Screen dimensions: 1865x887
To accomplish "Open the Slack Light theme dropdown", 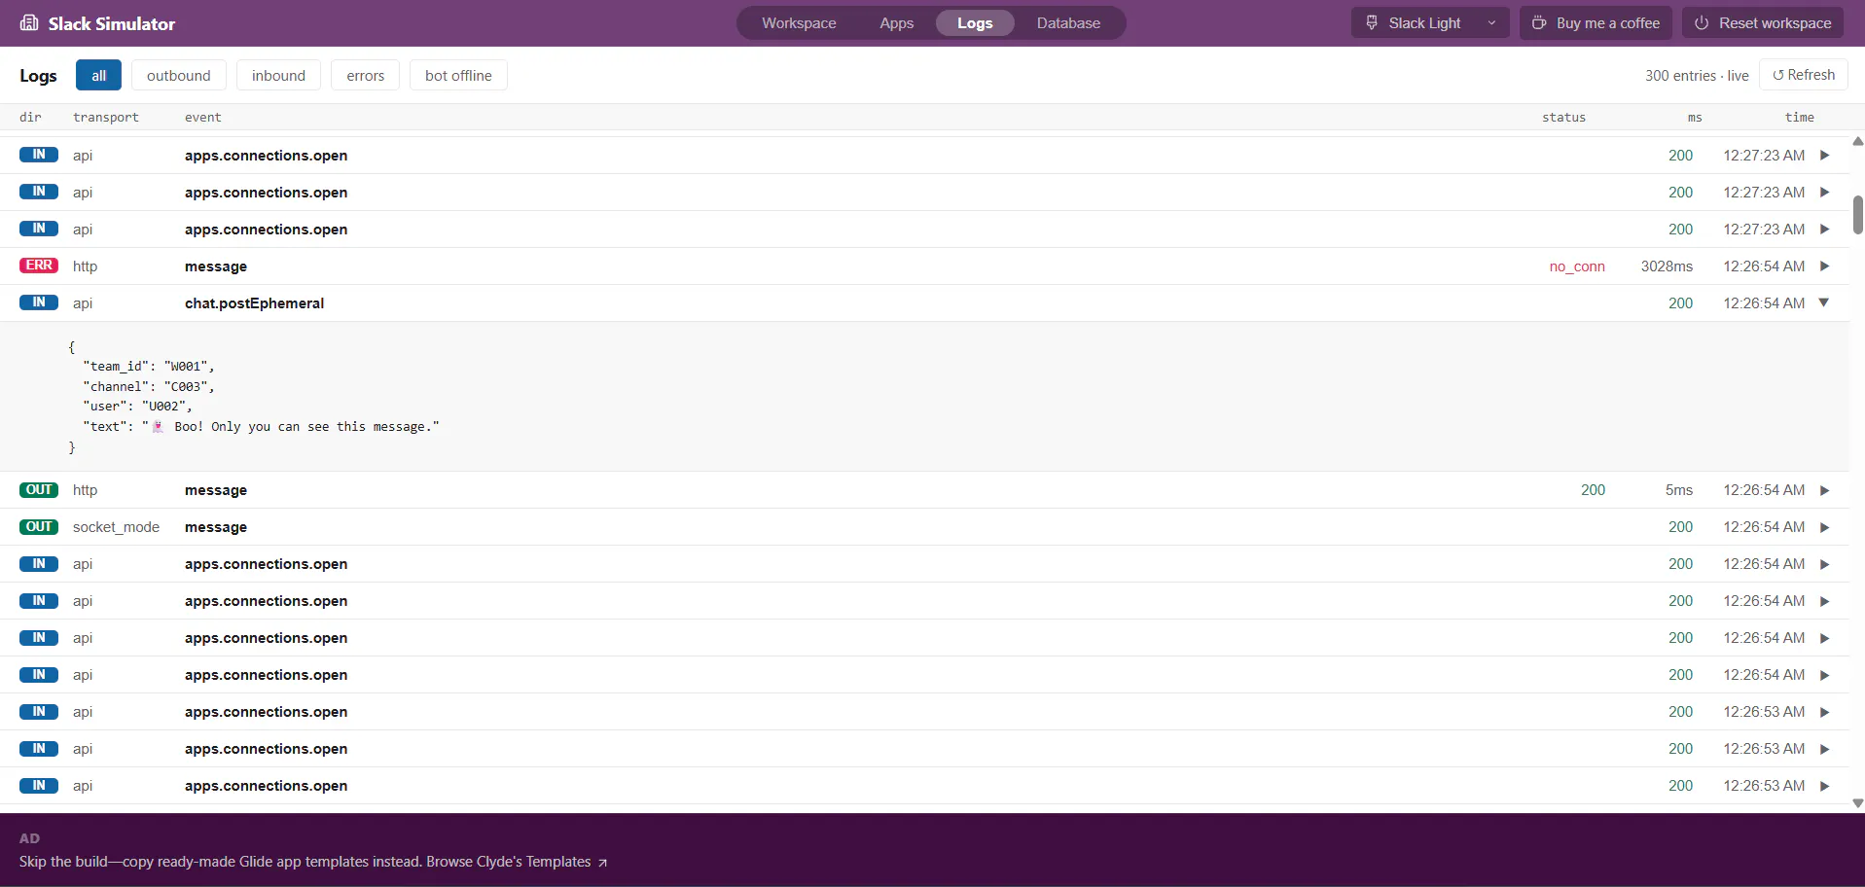I will click(1430, 22).
